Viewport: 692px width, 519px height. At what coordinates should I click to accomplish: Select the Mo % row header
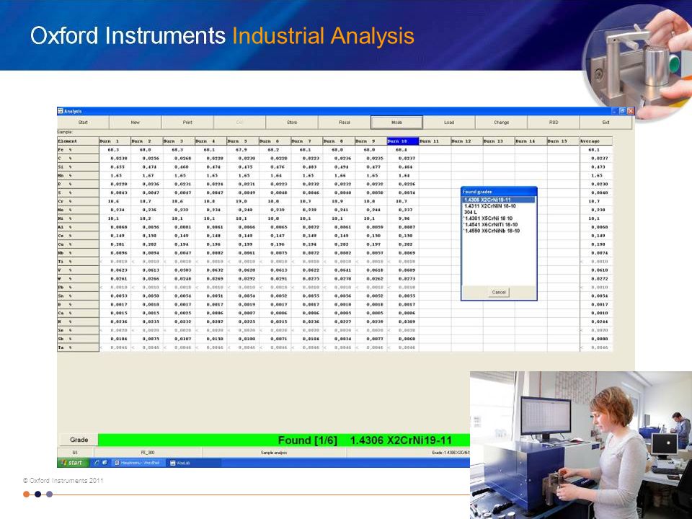[78, 210]
